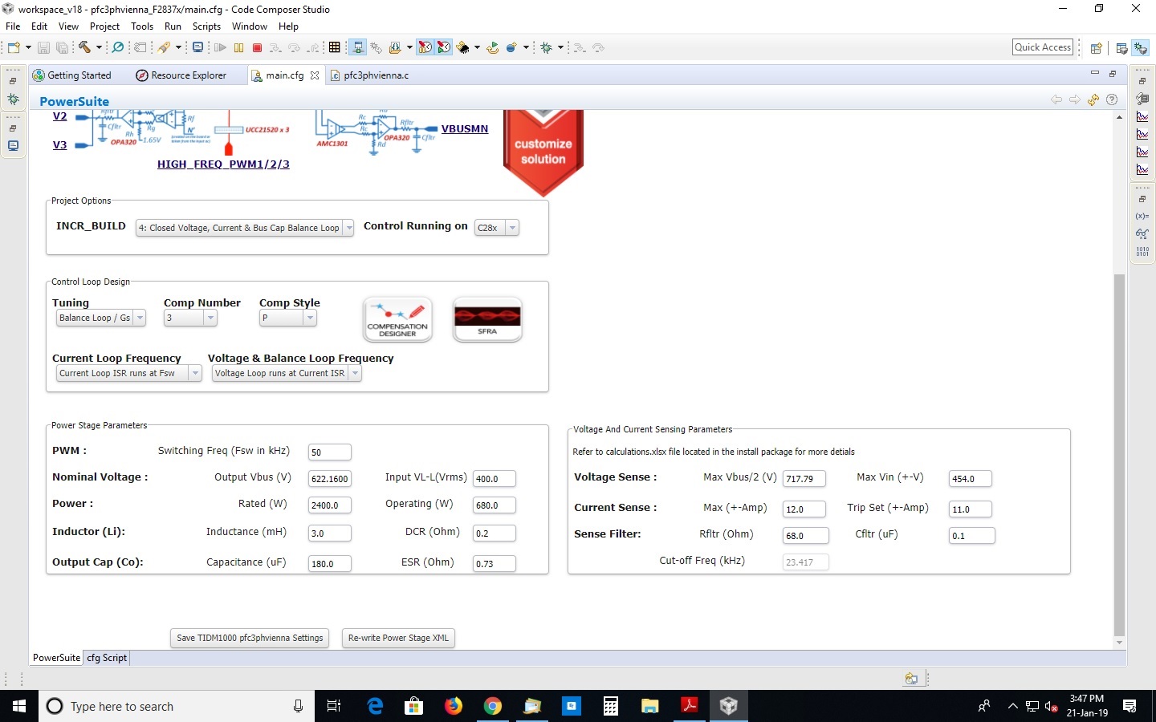Click the New file toolbar icon
Image resolution: width=1156 pixels, height=722 pixels.
click(x=14, y=47)
